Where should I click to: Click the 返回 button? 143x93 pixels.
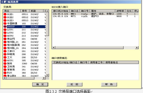(74, 84)
